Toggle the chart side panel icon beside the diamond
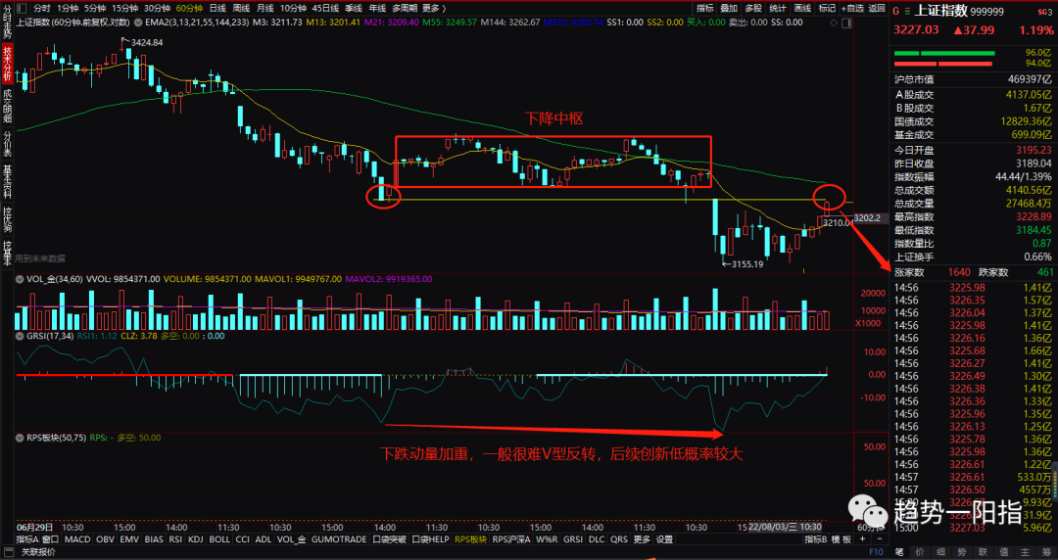The width and height of the screenshot is (1058, 560). [x=846, y=23]
